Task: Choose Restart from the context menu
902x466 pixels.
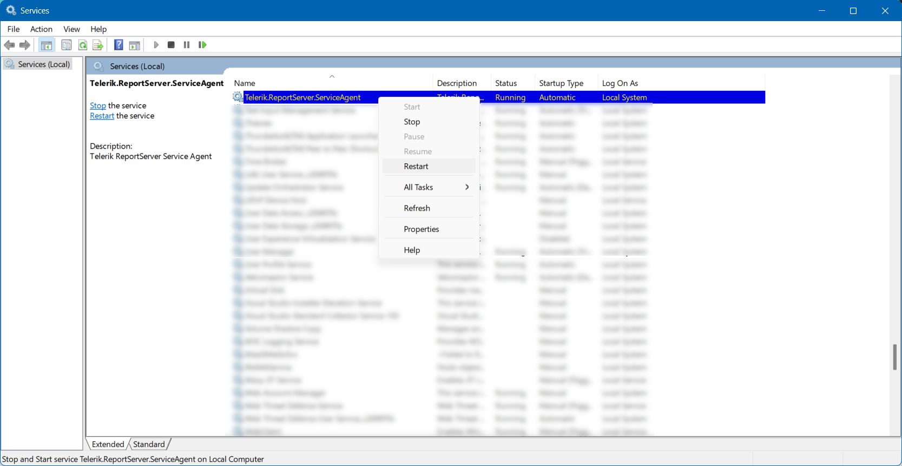Action: click(416, 167)
